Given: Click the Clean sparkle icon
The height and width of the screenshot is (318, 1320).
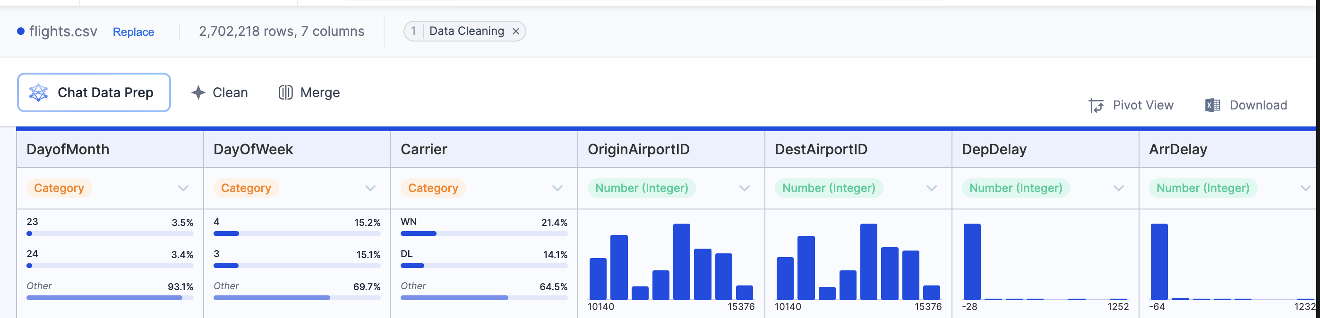Looking at the screenshot, I should coord(198,92).
